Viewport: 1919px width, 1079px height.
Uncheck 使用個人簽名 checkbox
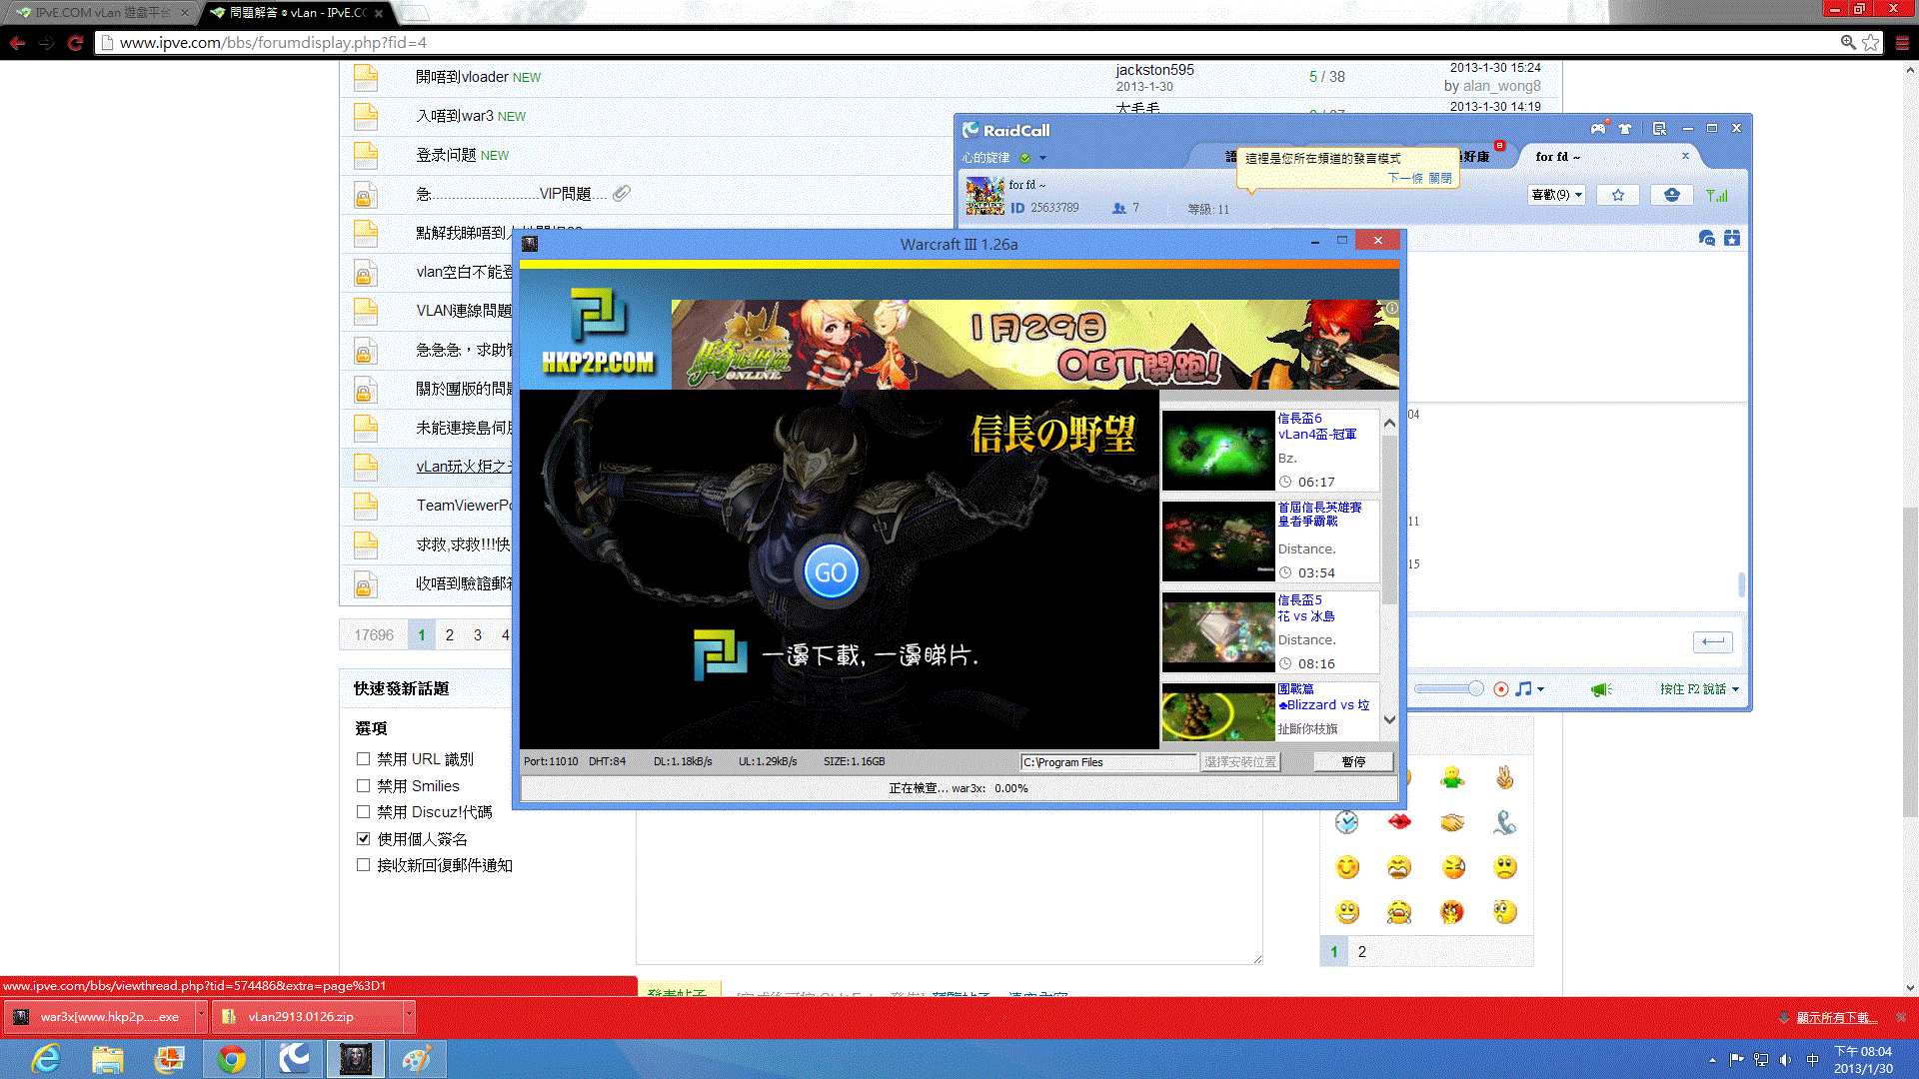[x=364, y=839]
